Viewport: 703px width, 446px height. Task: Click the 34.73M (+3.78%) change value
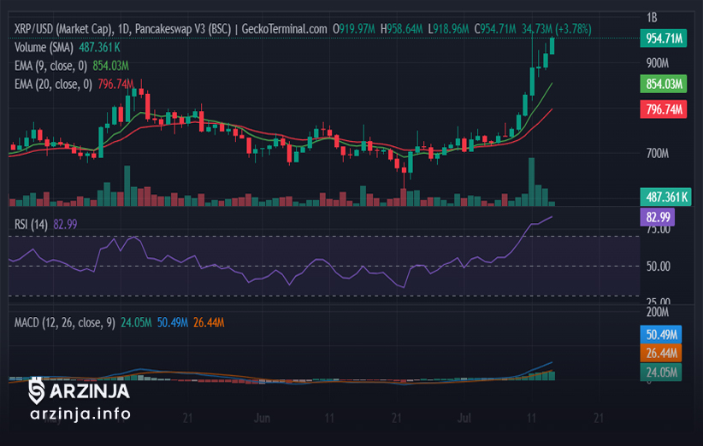click(557, 29)
